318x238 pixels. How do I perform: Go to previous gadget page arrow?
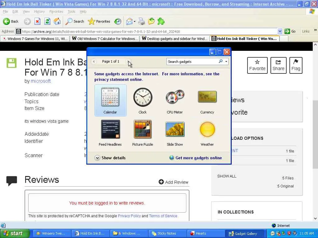[x=94, y=61]
